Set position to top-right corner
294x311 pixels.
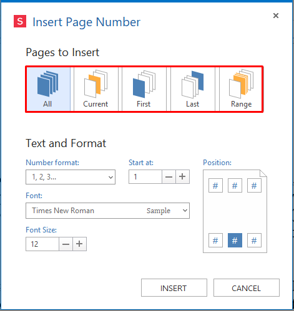point(254,185)
